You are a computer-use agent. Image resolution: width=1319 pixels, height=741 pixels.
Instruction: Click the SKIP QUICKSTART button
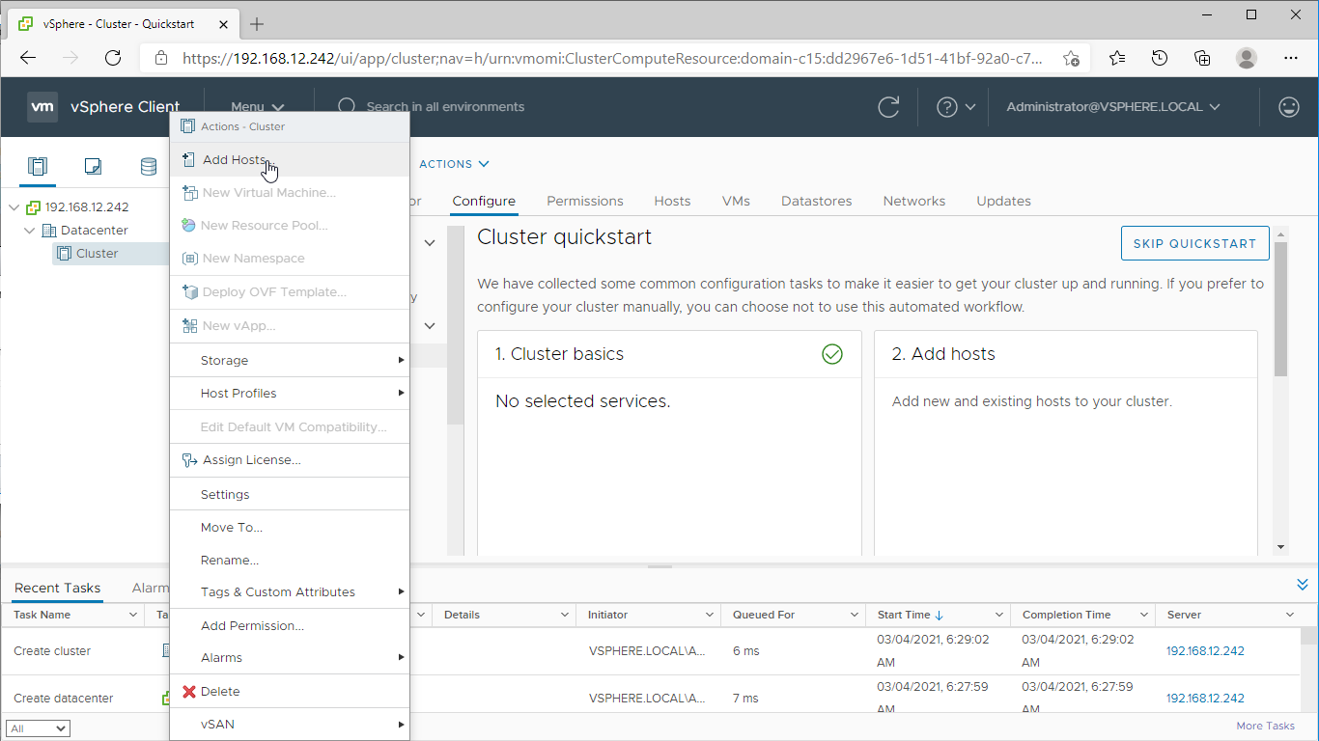pos(1194,243)
